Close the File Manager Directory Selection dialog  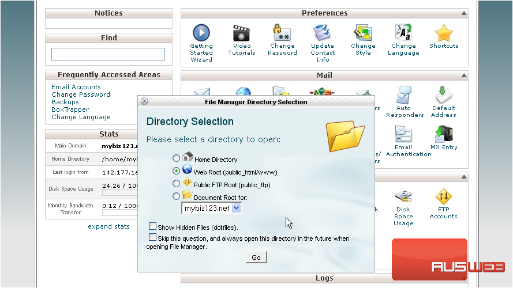pyautogui.click(x=144, y=101)
